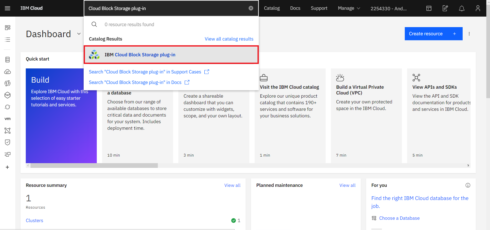Click the Dashboard sidebar icon
490x230 pixels.
pos(8,28)
